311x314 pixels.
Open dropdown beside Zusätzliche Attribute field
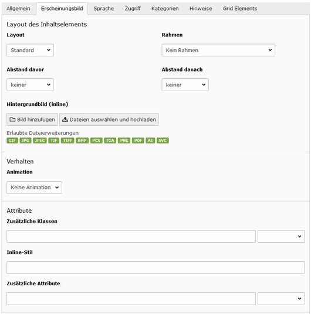click(x=281, y=299)
